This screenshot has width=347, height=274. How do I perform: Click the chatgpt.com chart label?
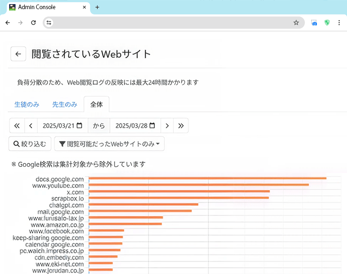66,205
